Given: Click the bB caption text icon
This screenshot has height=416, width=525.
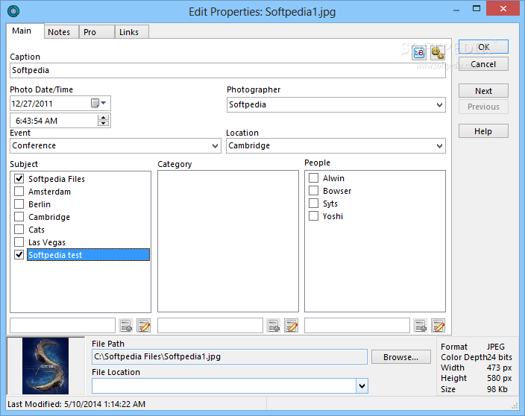Looking at the screenshot, I should click(x=419, y=53).
